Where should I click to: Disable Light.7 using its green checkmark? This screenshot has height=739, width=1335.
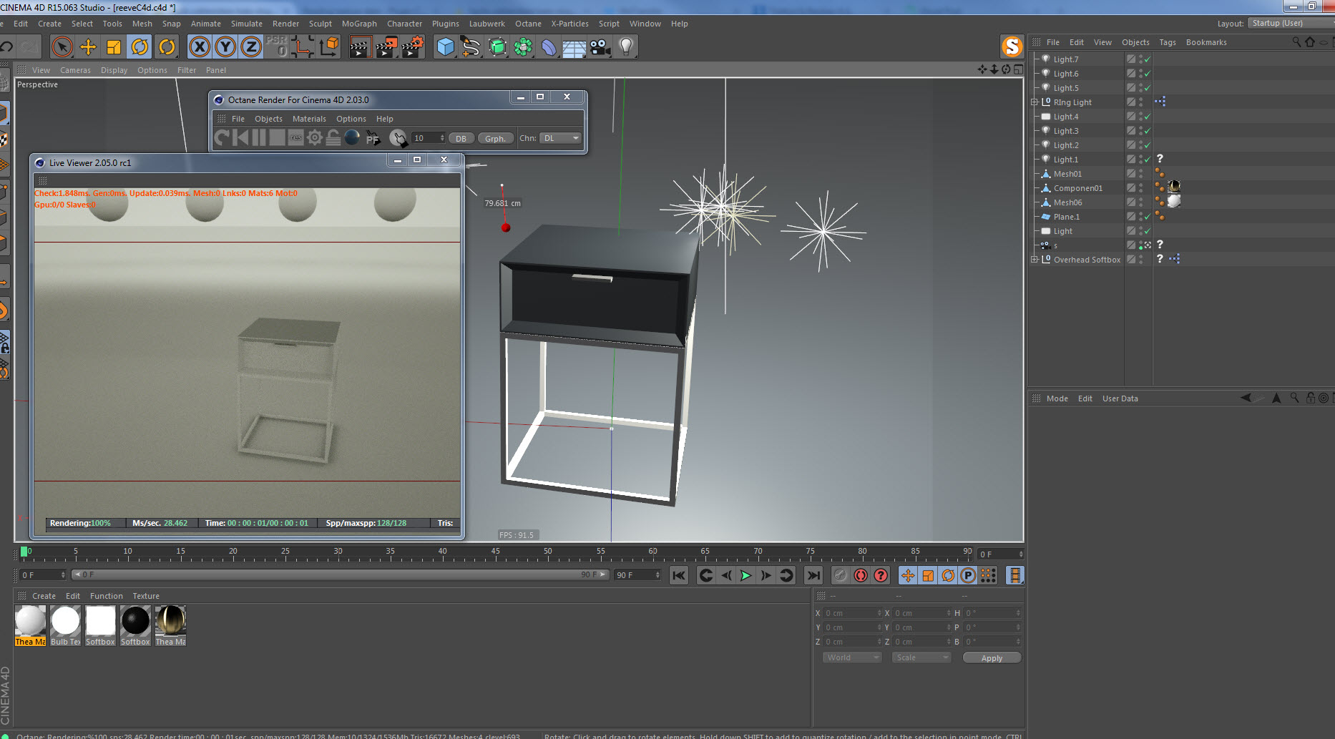click(1148, 59)
